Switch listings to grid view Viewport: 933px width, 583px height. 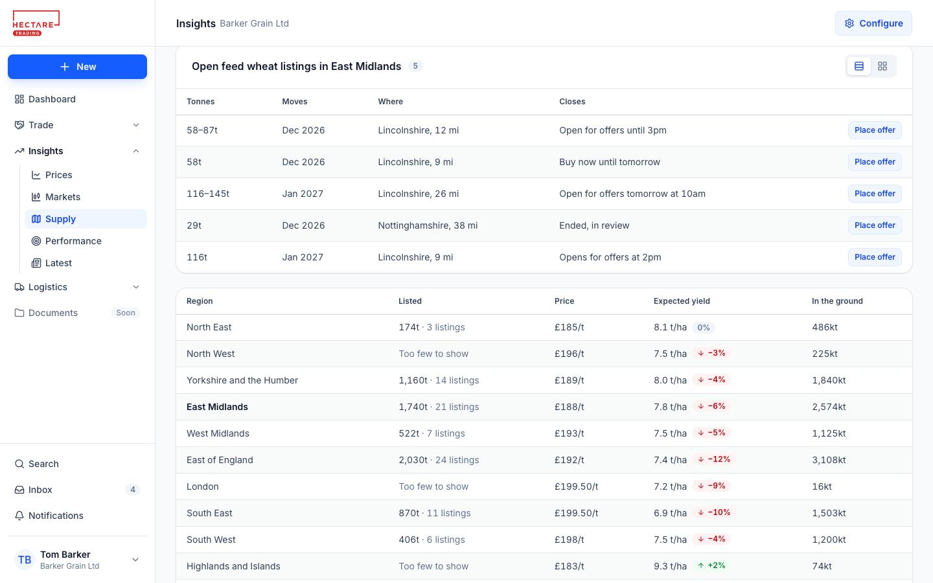882,66
